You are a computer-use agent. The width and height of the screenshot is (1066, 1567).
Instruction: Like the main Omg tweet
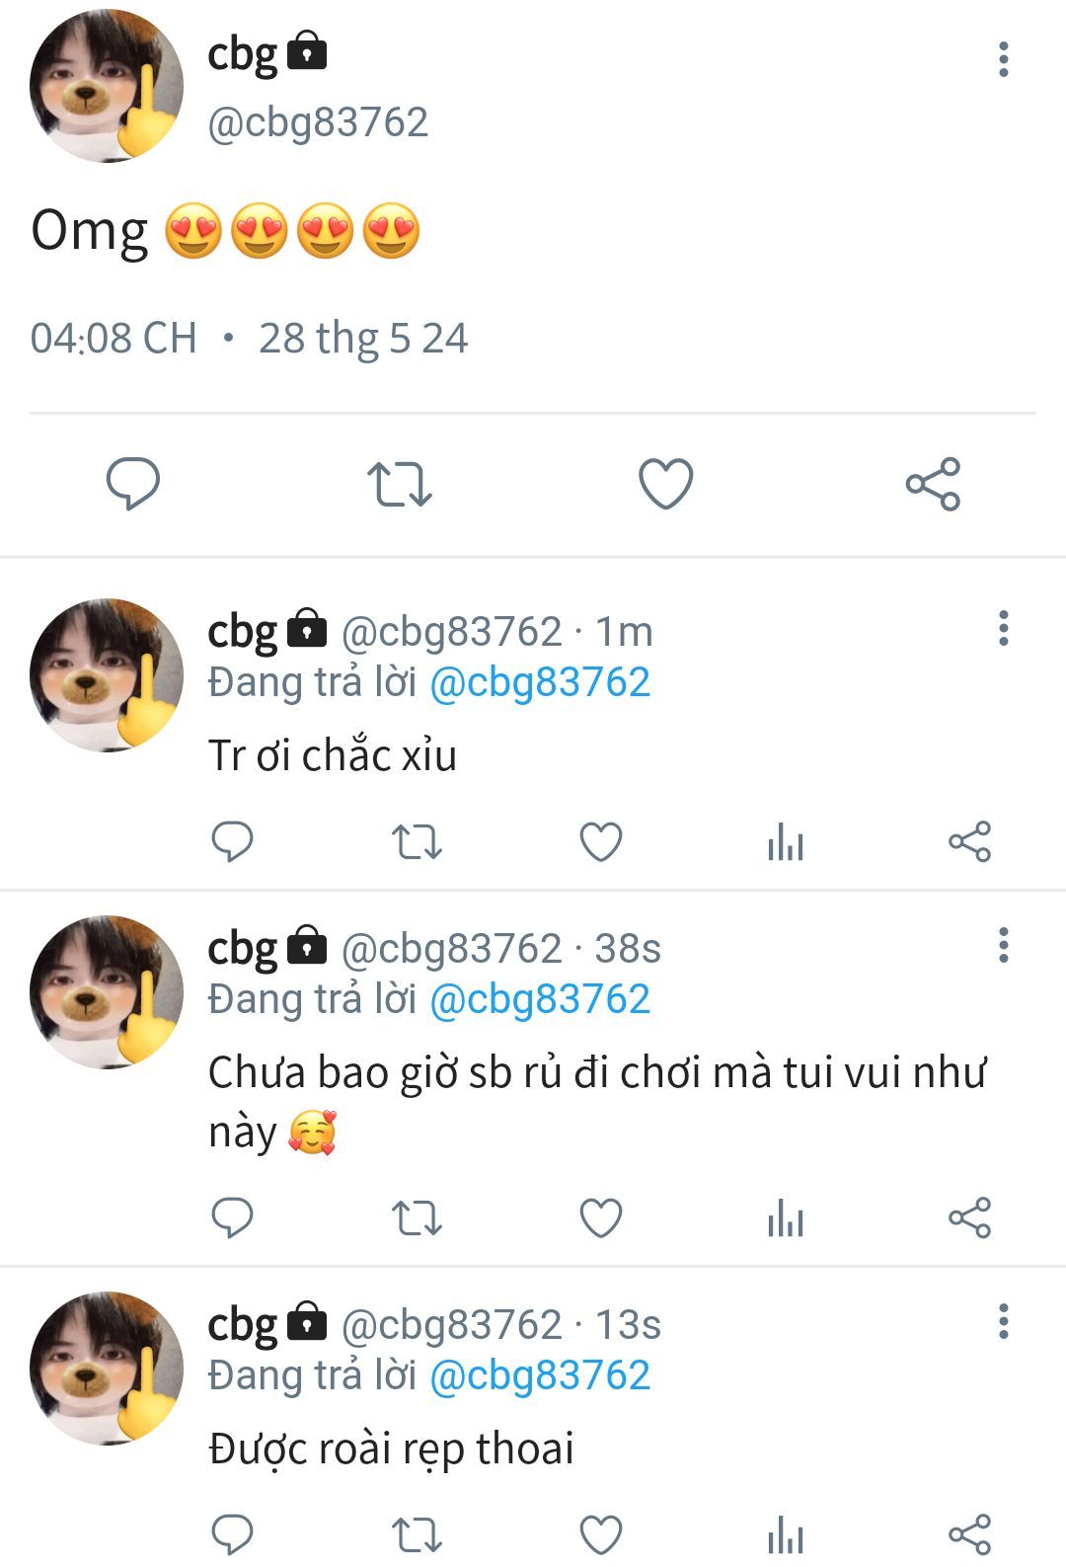point(666,484)
